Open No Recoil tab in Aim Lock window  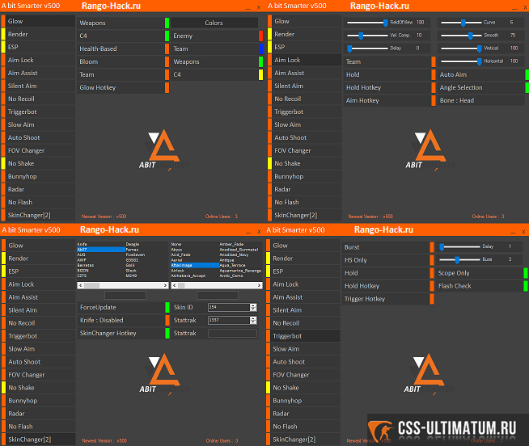coord(304,99)
